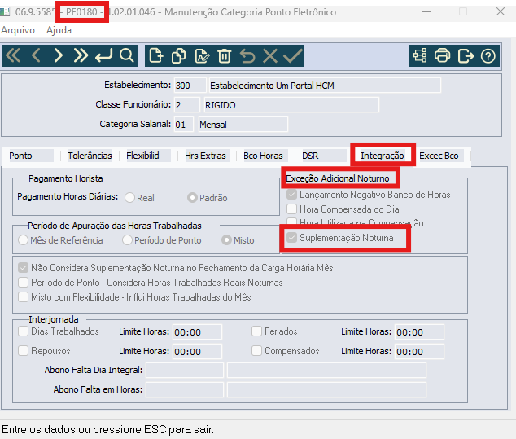
Task: Click the Estabelecimento code field 300
Action: click(190, 86)
